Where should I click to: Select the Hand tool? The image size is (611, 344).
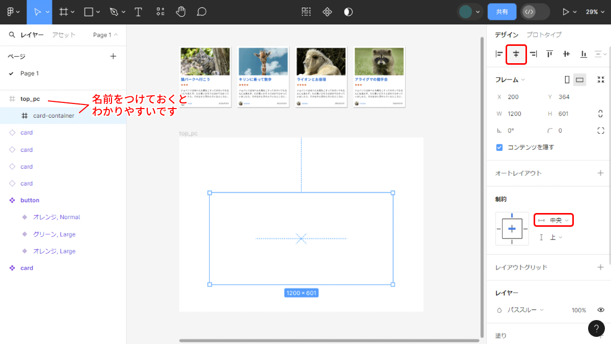click(181, 12)
